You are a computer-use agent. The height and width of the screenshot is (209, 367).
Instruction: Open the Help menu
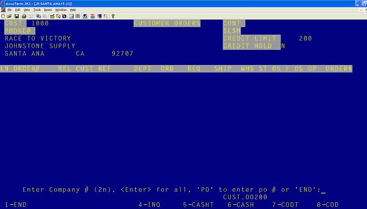pyautogui.click(x=73, y=10)
